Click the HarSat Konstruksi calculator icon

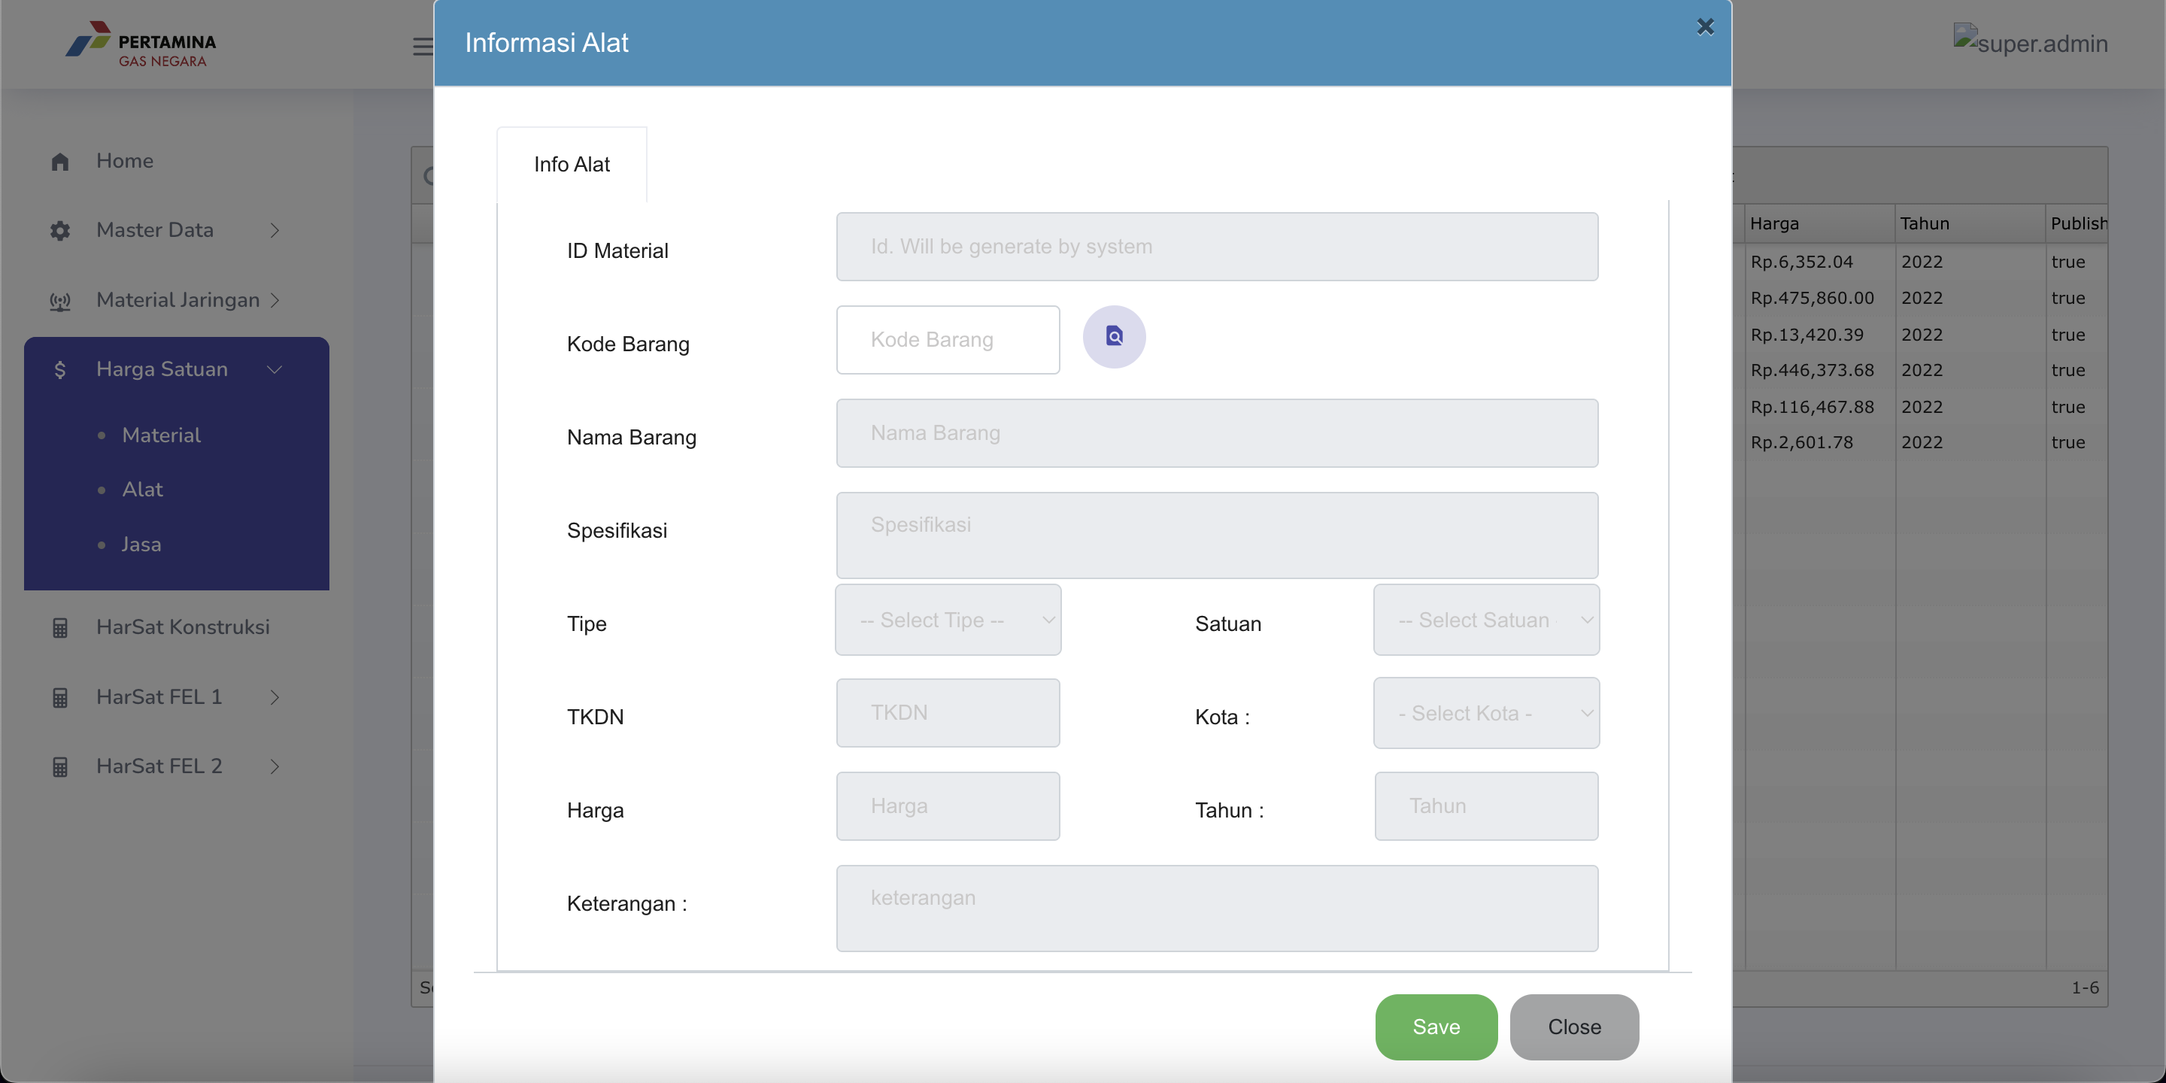[59, 627]
